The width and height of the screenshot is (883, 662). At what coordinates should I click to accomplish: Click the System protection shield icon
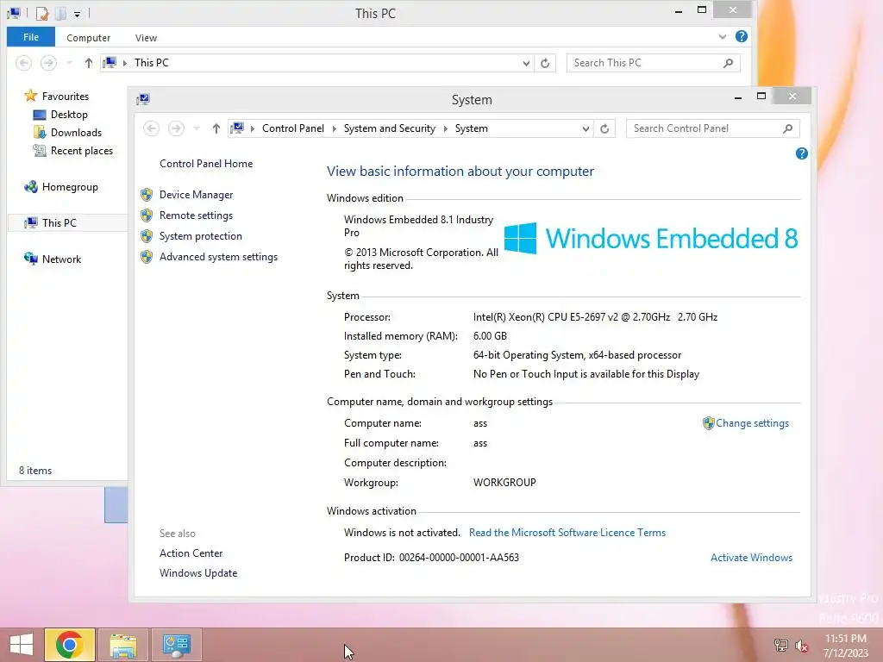pyautogui.click(x=147, y=236)
